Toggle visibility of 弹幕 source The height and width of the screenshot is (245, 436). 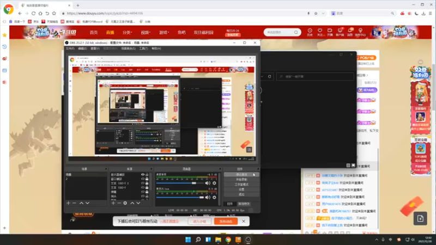point(143,192)
